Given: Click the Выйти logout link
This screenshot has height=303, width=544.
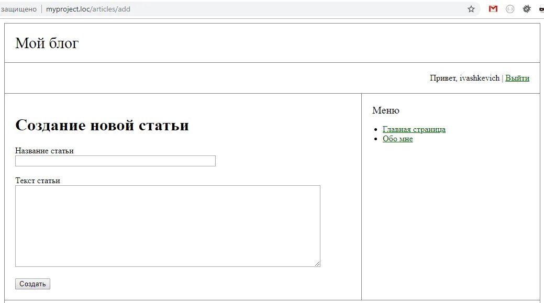Looking at the screenshot, I should click(517, 78).
